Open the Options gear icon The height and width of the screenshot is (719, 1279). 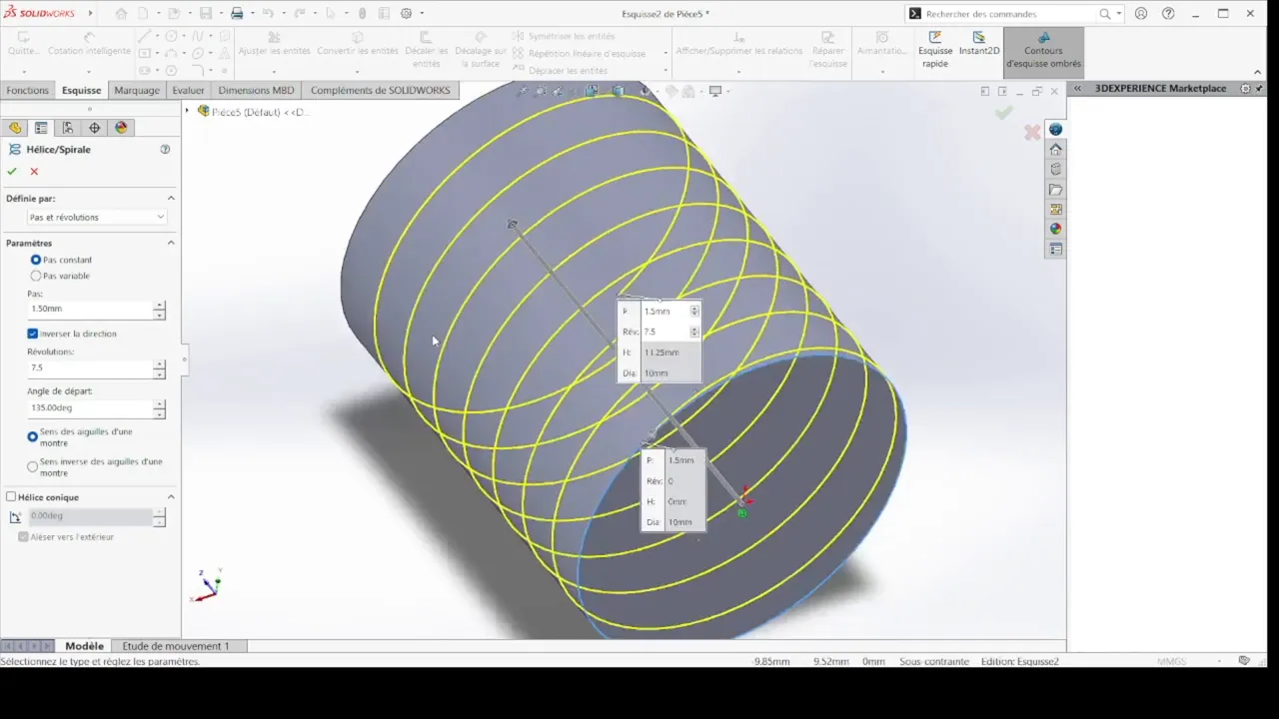pos(406,14)
